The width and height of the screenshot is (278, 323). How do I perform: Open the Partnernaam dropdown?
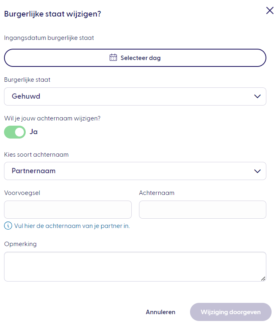click(135, 171)
